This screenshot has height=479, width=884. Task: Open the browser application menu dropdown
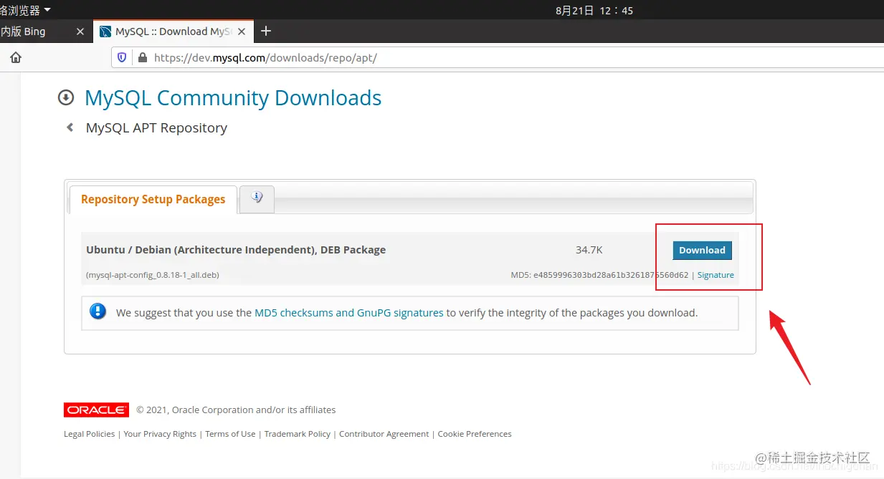(27, 10)
